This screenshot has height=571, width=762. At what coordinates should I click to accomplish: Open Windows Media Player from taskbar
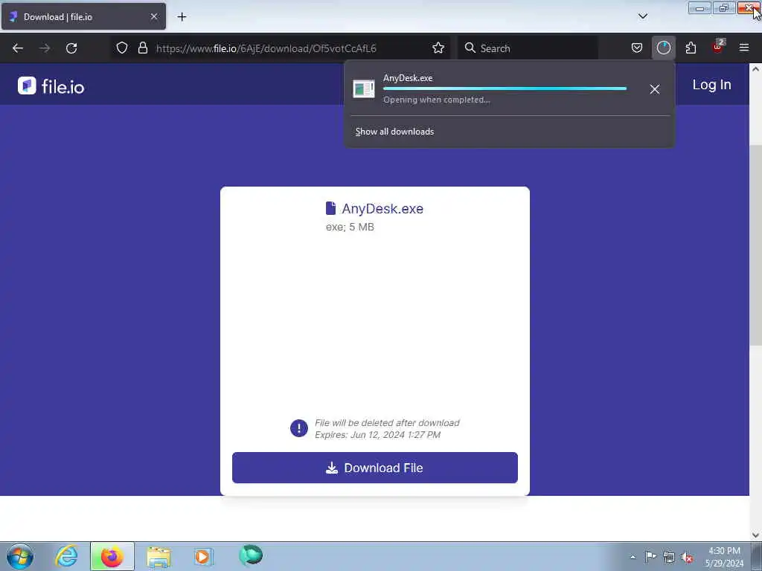[x=204, y=556]
